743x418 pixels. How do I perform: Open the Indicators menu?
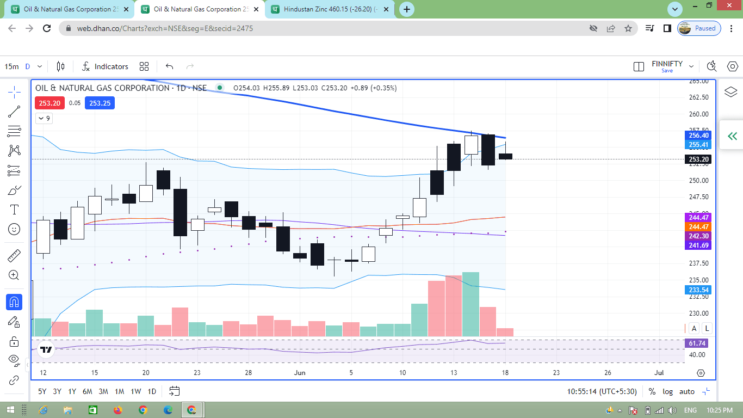click(x=105, y=66)
